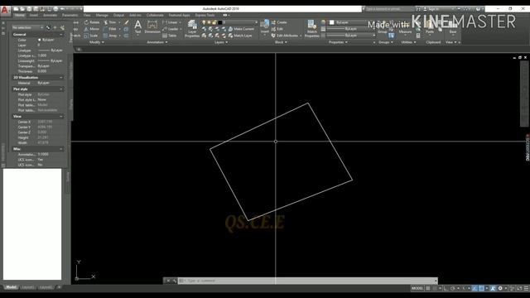Click the layer color swatch in Layers dropdown
The width and height of the screenshot is (530, 298).
pyautogui.click(x=220, y=22)
